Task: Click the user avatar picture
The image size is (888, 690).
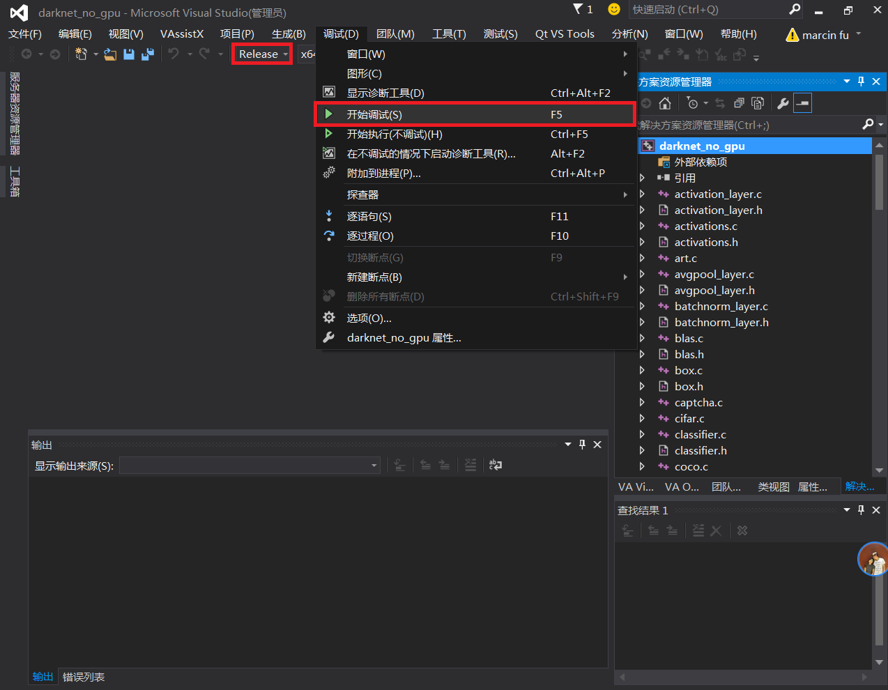Action: [x=873, y=559]
